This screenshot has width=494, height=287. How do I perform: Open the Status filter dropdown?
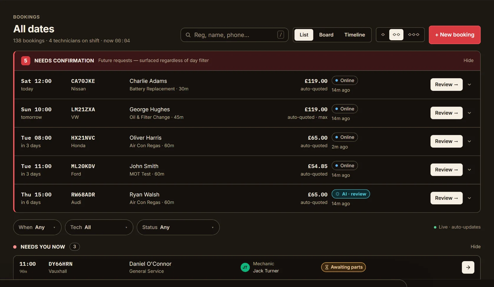178,227
